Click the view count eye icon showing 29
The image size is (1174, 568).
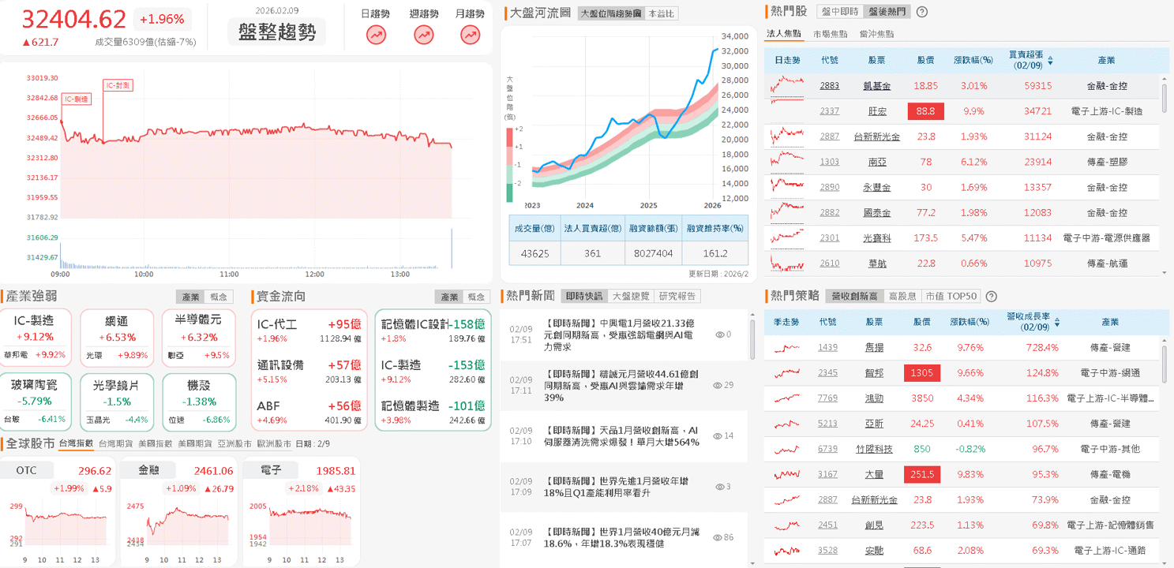(x=718, y=386)
